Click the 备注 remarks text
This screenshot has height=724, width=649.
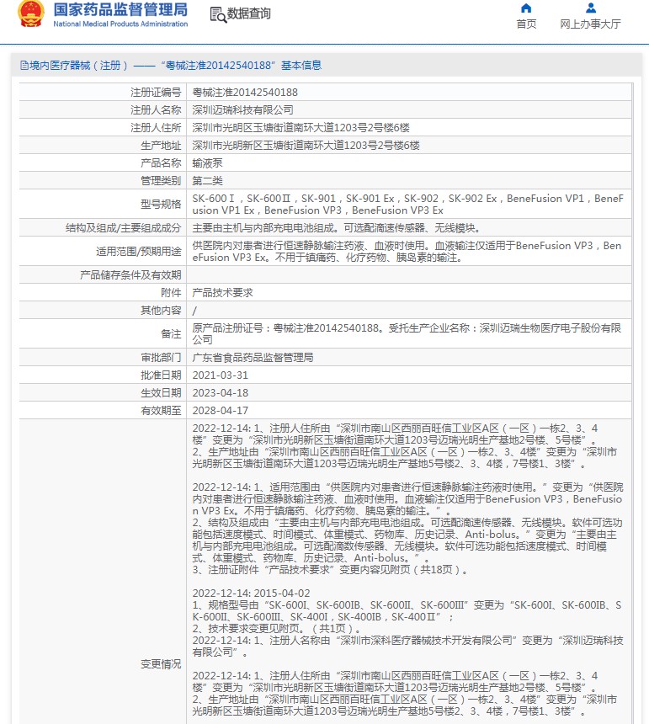pyautogui.click(x=407, y=334)
